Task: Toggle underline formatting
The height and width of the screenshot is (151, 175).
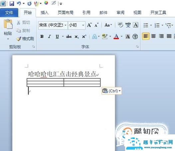Action: pyautogui.click(x=57, y=36)
